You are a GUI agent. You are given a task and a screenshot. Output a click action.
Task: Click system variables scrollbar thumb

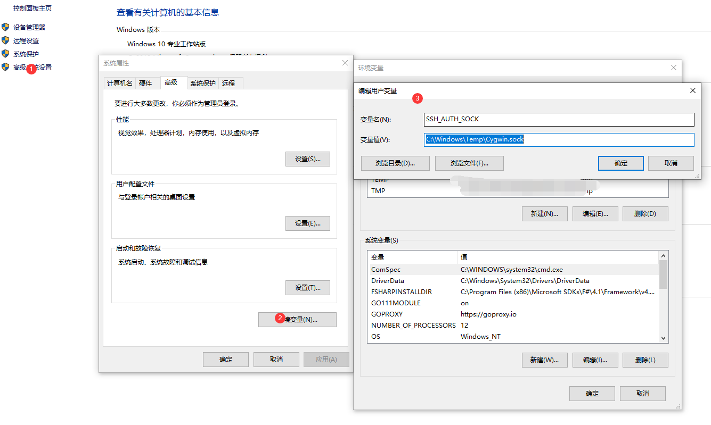(663, 273)
